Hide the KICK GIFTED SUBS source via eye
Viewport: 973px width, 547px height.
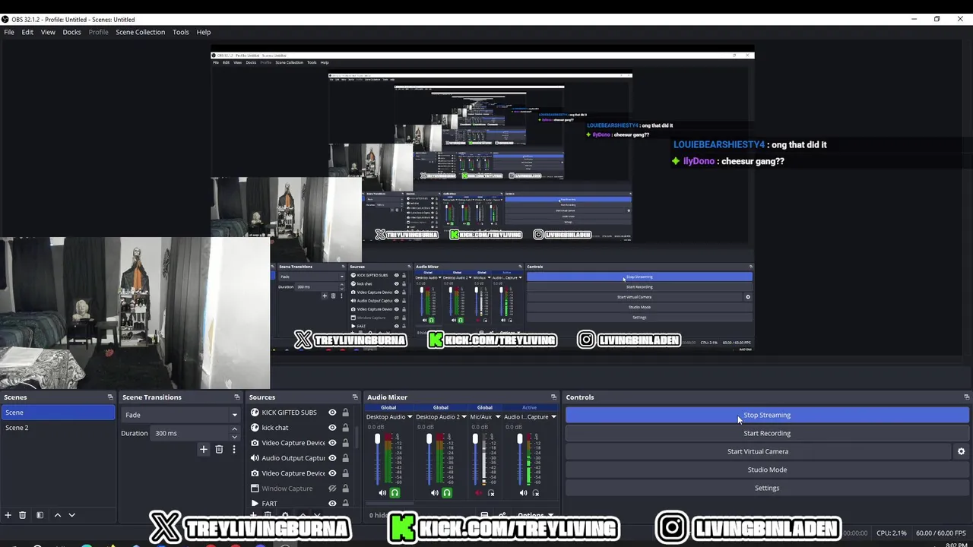point(332,413)
